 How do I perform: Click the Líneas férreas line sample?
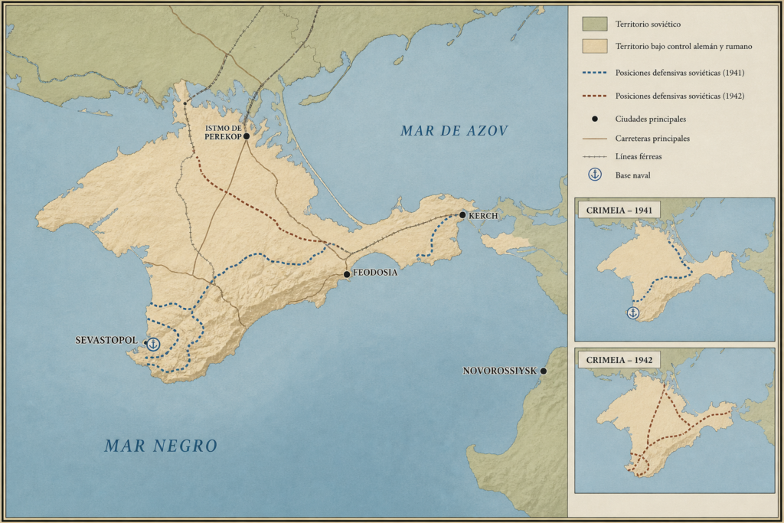[594, 156]
